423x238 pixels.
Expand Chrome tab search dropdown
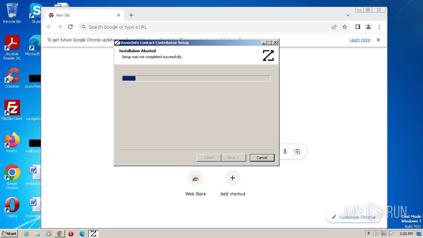point(348,15)
